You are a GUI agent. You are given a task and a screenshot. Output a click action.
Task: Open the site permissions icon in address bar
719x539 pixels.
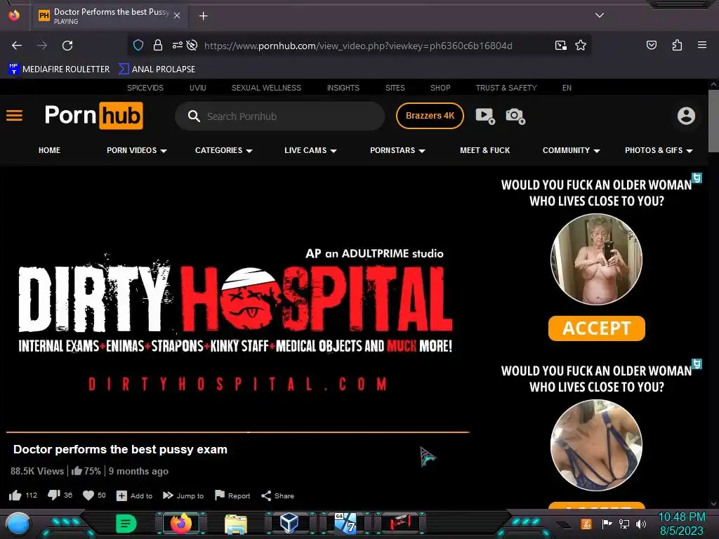pyautogui.click(x=178, y=45)
